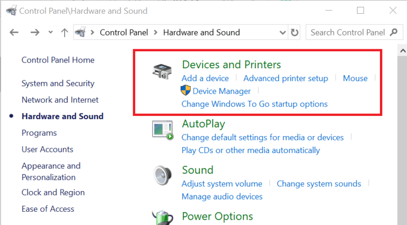Click the search magnifier icon
The height and width of the screenshot is (225, 407).
point(394,32)
